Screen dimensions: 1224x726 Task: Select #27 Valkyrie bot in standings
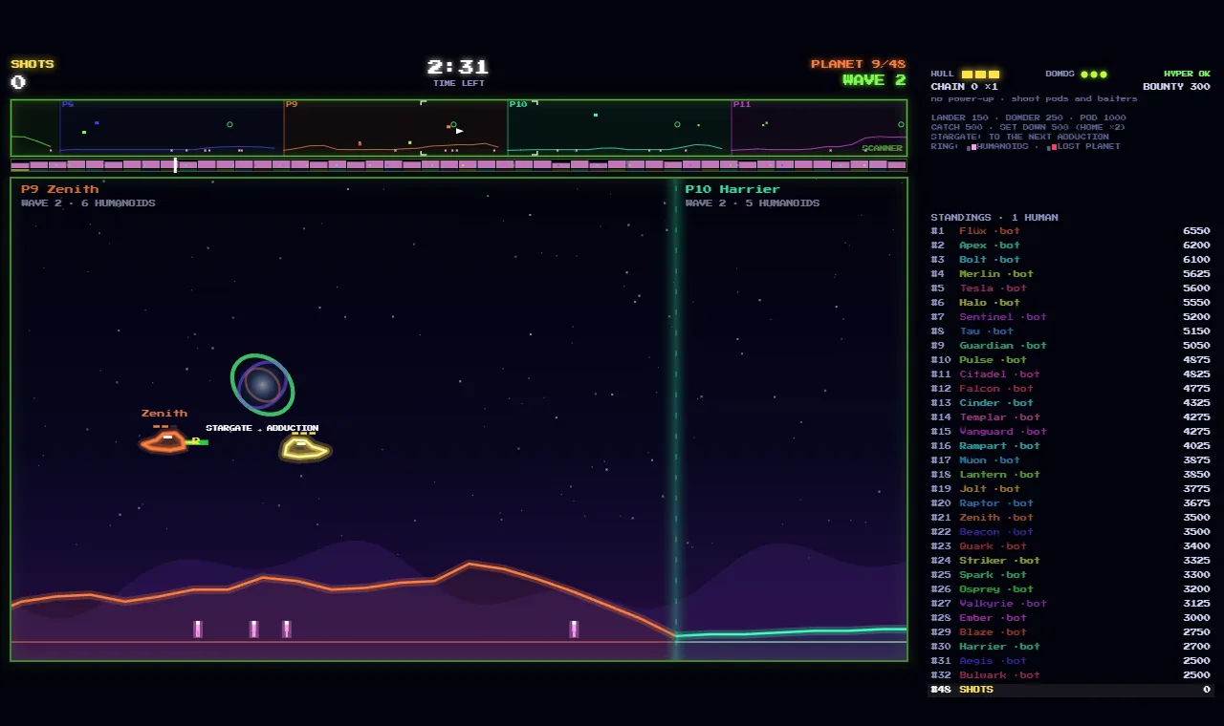point(1070,604)
